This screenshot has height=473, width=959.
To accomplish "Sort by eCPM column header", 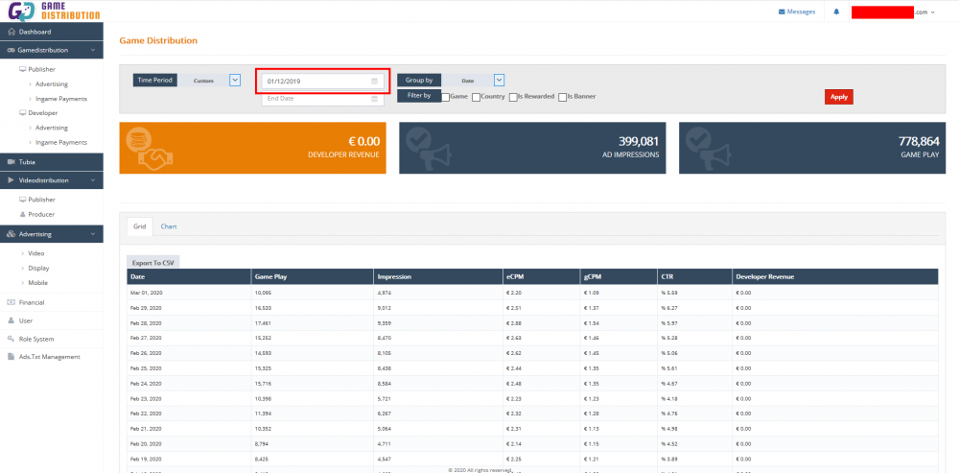I will 541,276.
